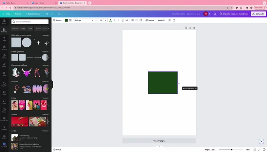Open the Archivo menu
The width and height of the screenshot is (267, 152).
(x=18, y=14)
